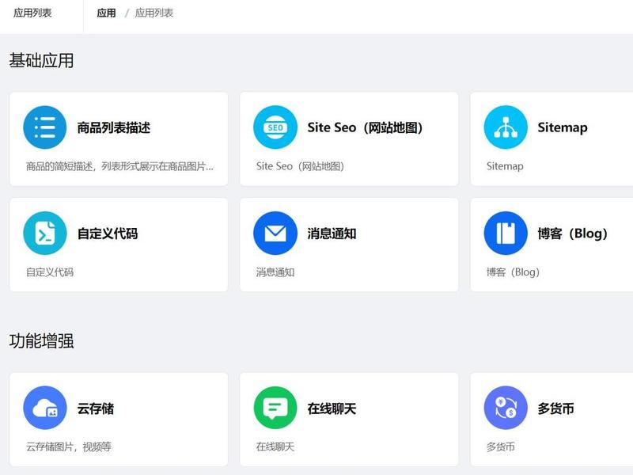Open the 应用列表 tab at top left

pos(32,13)
